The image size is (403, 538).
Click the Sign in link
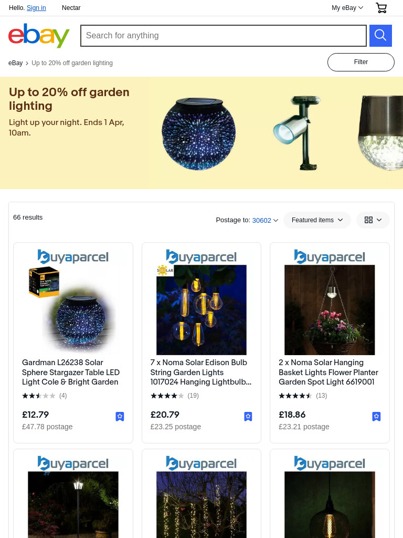36,8
